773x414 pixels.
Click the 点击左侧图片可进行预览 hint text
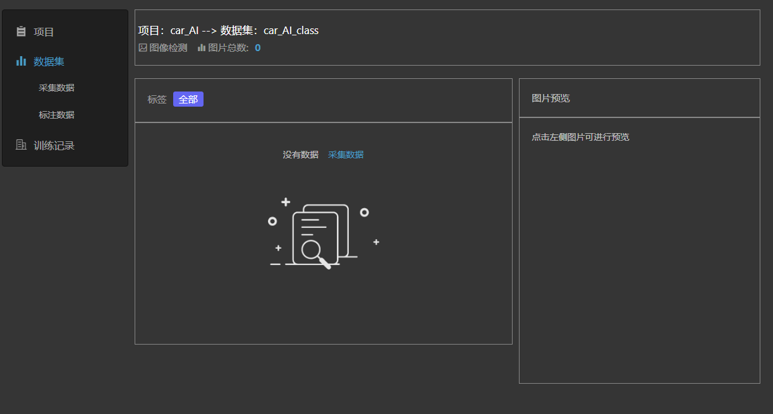[x=580, y=137]
